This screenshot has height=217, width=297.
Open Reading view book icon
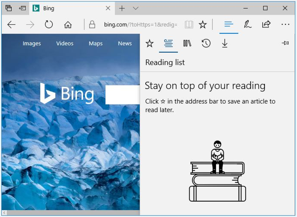189,24
